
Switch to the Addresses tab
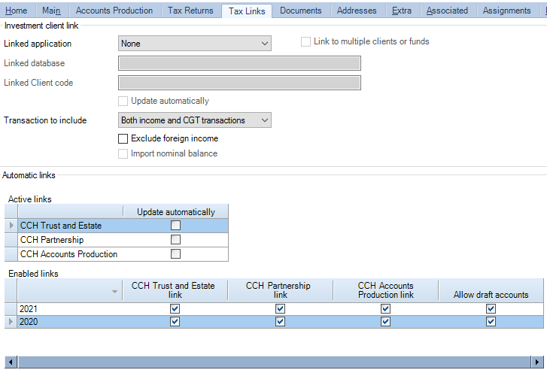357,11
